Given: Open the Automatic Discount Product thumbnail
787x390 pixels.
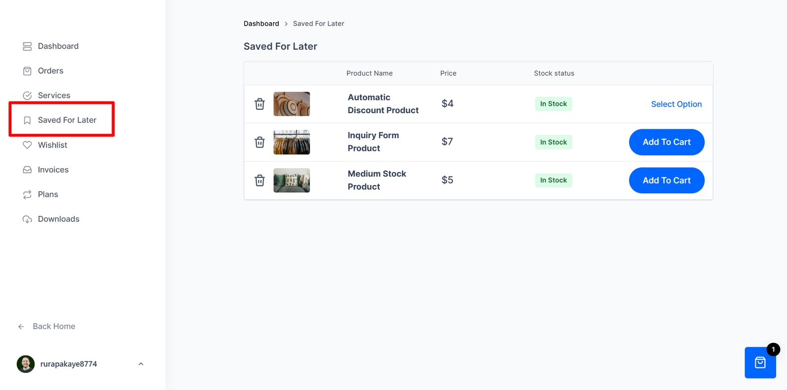Looking at the screenshot, I should (x=292, y=104).
